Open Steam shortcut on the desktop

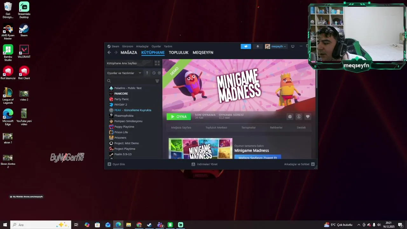click(x=24, y=31)
